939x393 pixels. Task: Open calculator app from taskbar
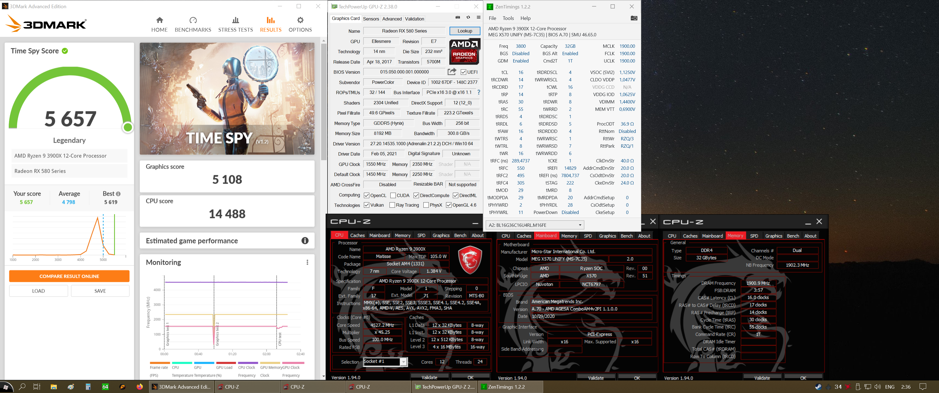pyautogui.click(x=88, y=387)
